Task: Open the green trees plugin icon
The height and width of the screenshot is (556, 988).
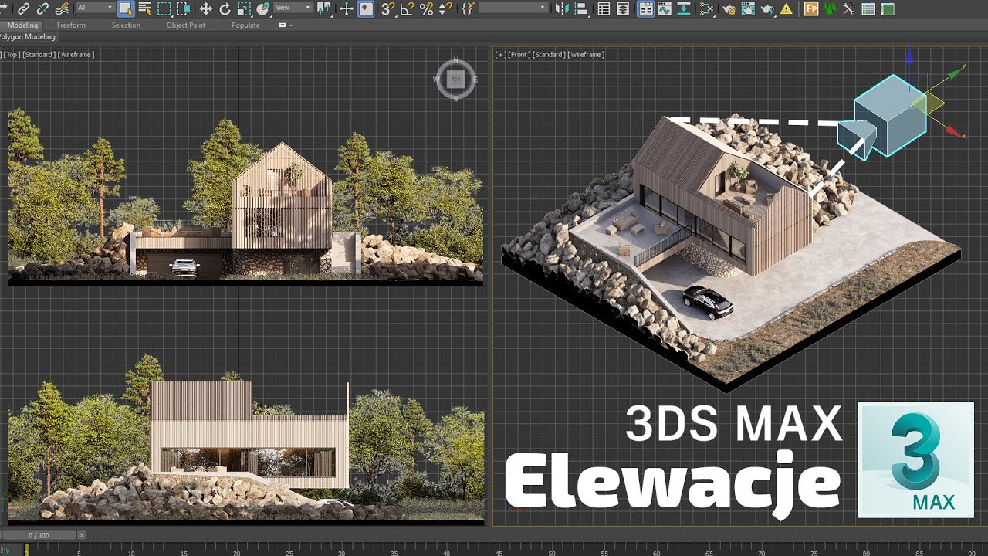Action: tap(831, 8)
